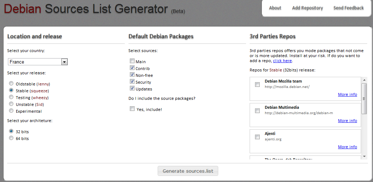Open Send Feedback in the top navigation
This screenshot has height=182, width=373.
(348, 8)
